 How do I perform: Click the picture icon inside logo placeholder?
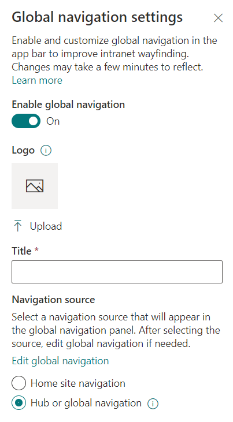point(35,186)
